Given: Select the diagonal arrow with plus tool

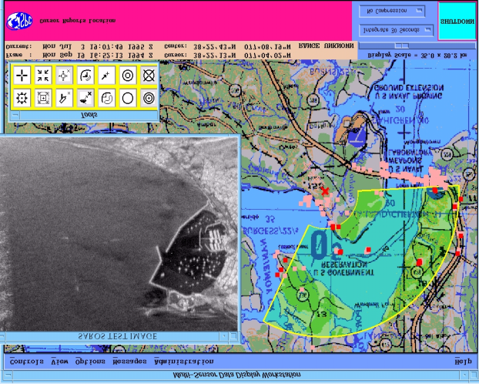Looking at the screenshot, I should click(x=106, y=76).
